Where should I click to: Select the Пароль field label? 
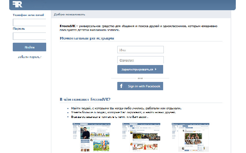19,29
